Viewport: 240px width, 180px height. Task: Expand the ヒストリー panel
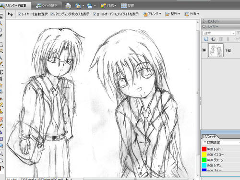[x=204, y=21]
